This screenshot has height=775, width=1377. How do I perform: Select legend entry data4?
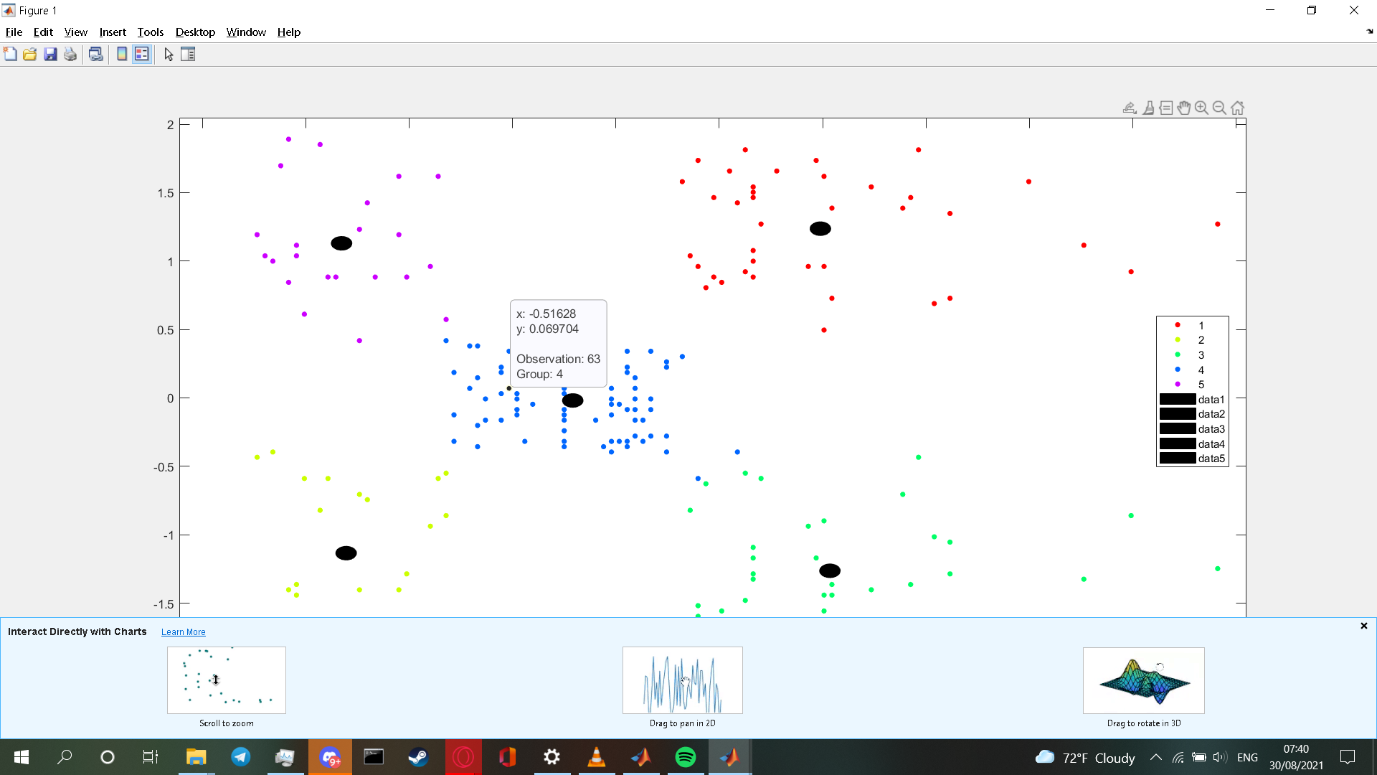click(1211, 443)
